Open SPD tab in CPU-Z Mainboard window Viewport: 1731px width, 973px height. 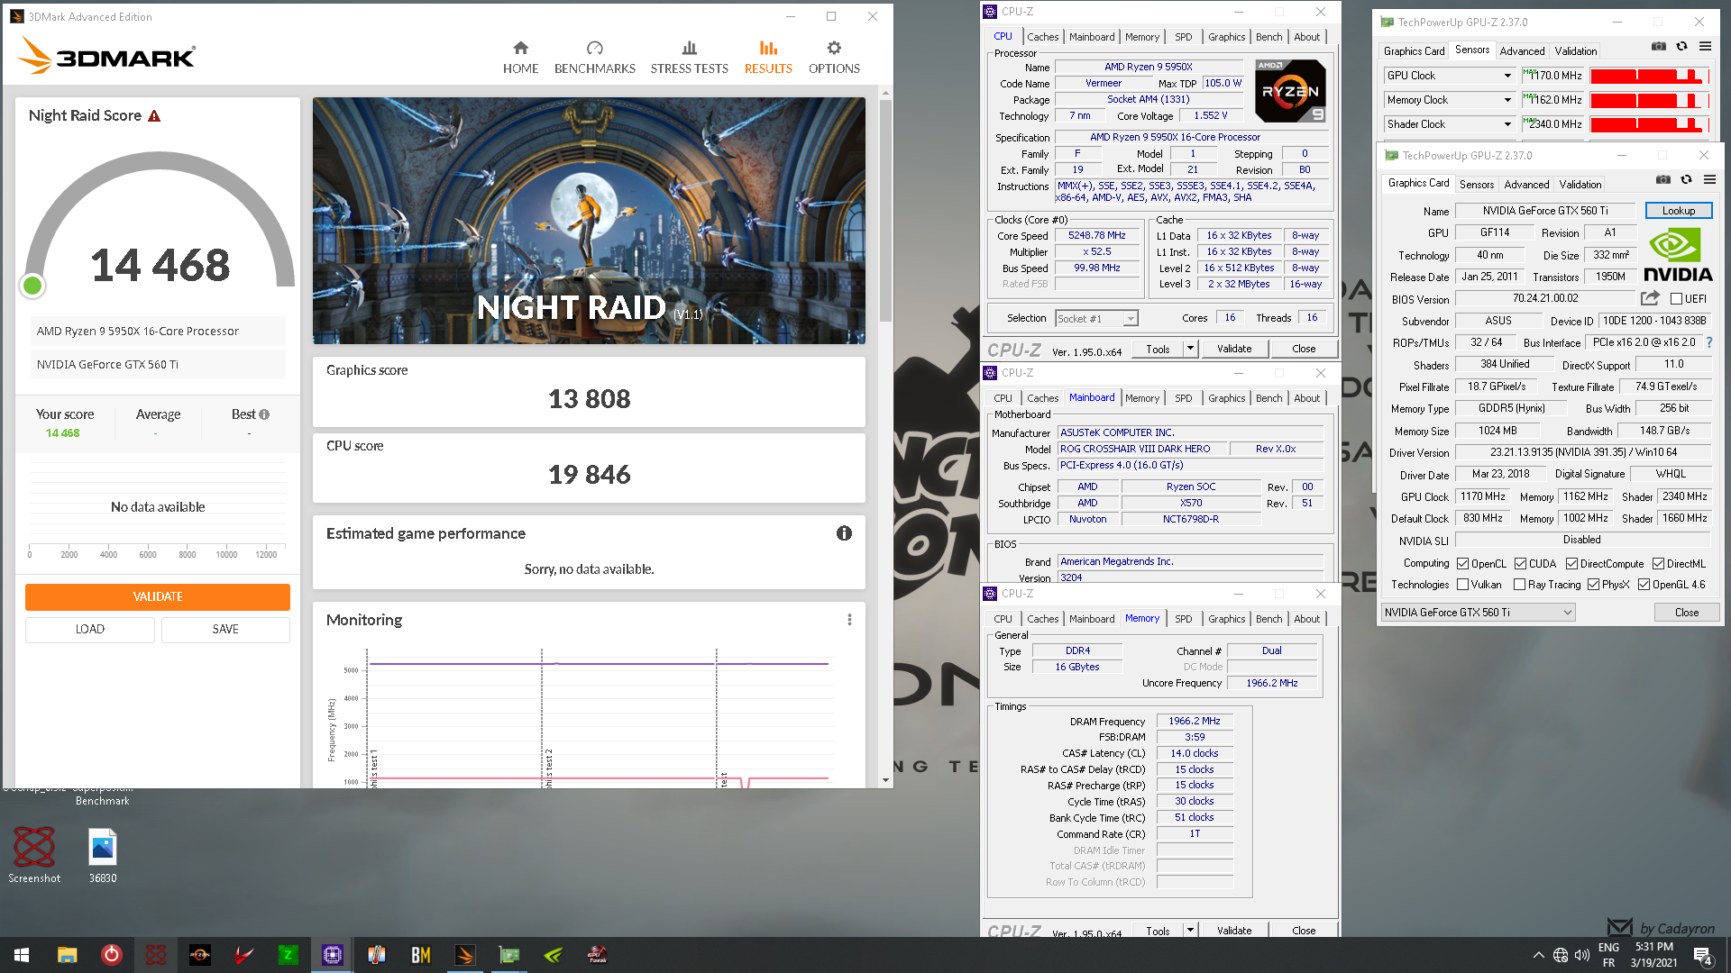1183,398
